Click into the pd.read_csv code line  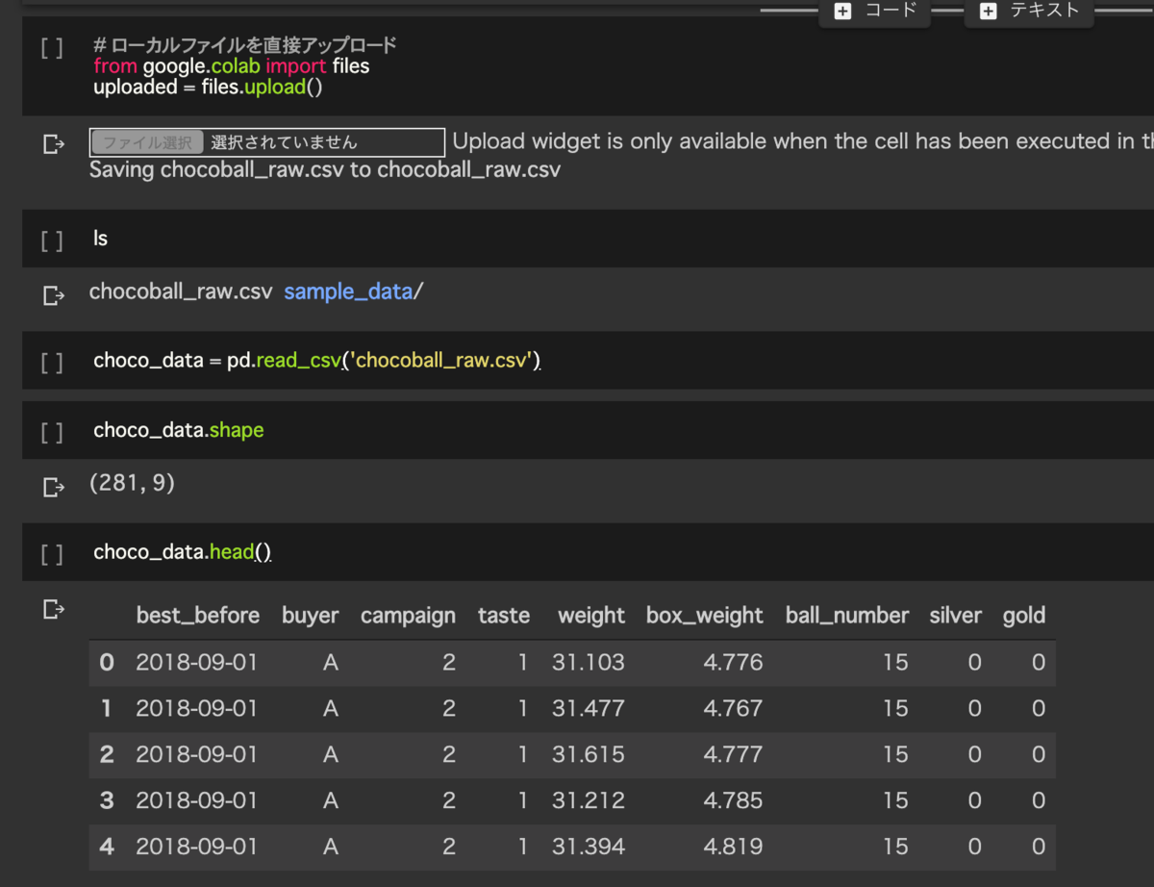317,361
